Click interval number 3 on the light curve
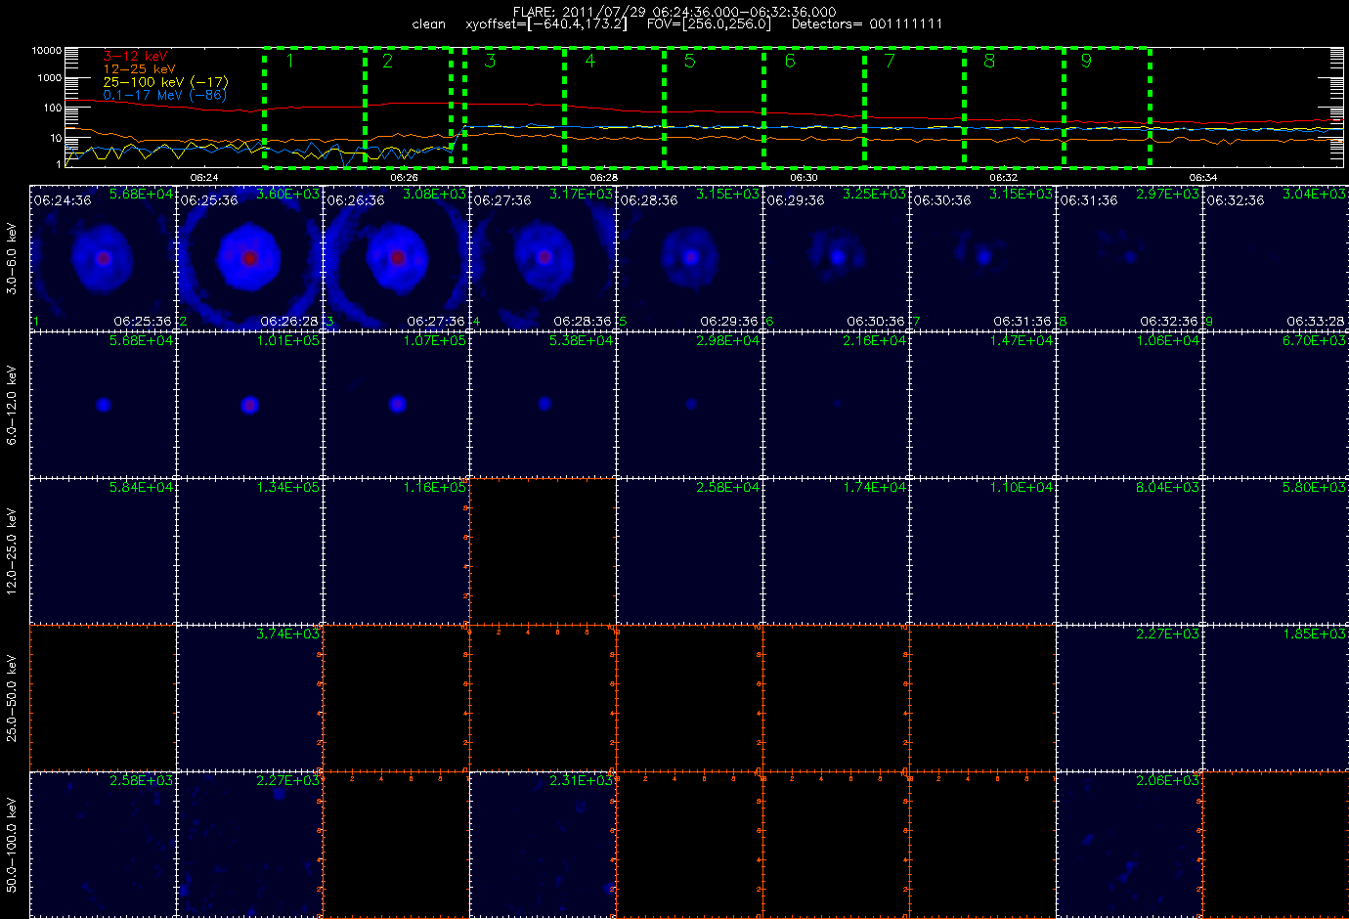Image resolution: width=1349 pixels, height=919 pixels. [x=490, y=62]
